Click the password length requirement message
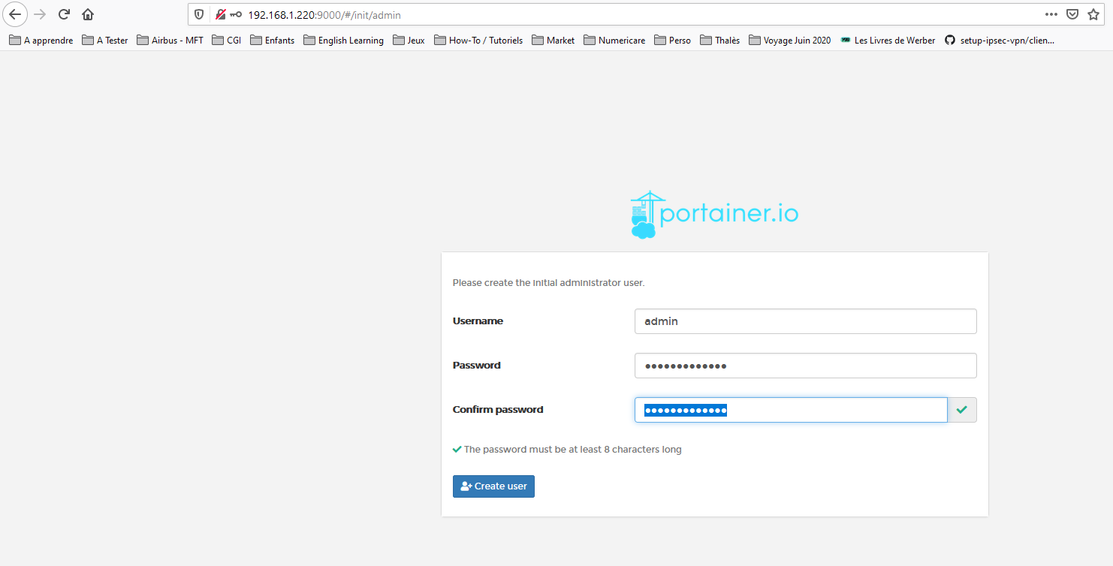The image size is (1113, 566). [x=567, y=450]
